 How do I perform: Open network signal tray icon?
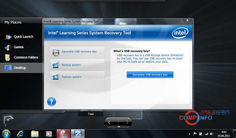[206, 134]
